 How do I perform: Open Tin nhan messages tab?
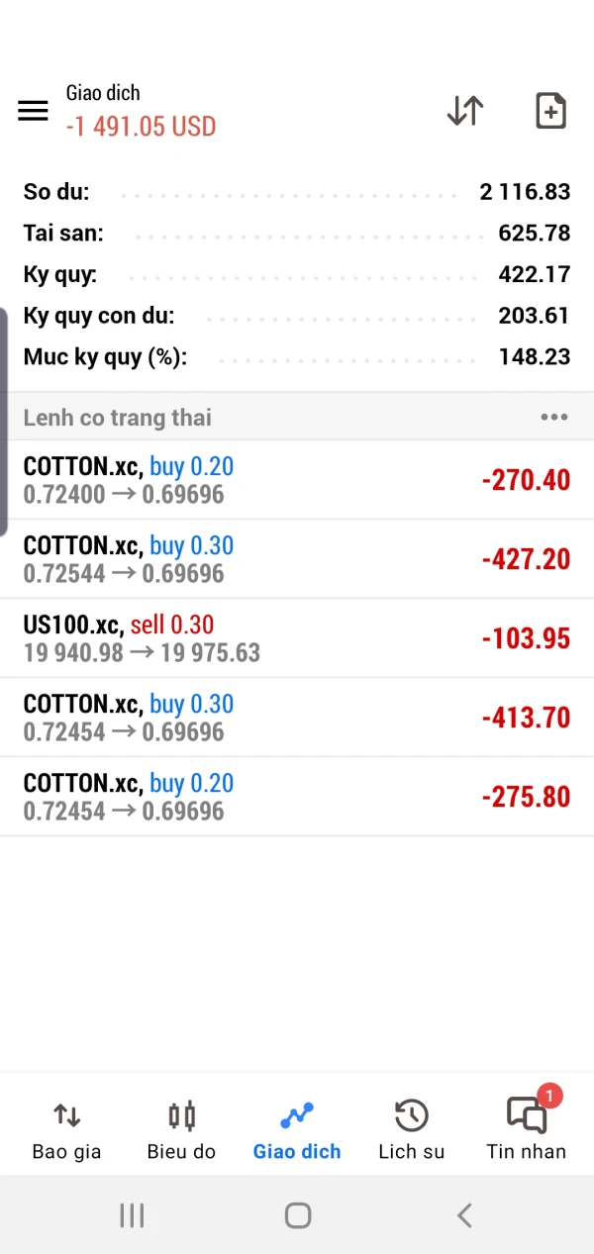(526, 1130)
